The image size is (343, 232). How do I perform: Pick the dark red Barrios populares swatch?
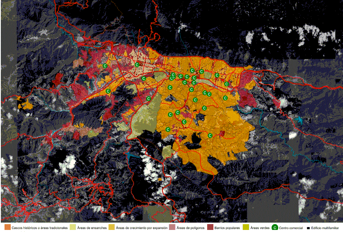click(x=210, y=227)
